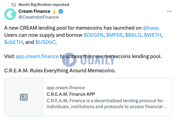The width and height of the screenshot is (177, 120).
Task: Open the $WETH cashtag
Action: [x=153, y=35]
